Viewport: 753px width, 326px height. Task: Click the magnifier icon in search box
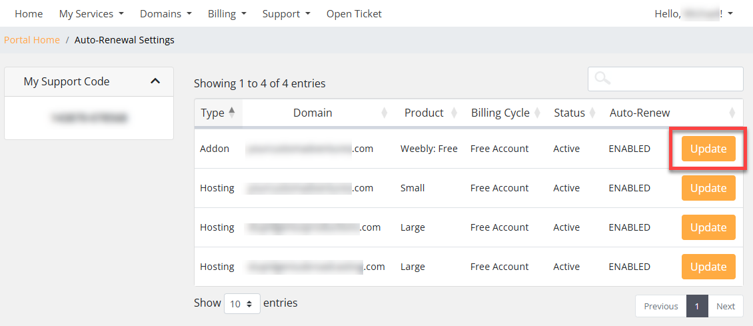(x=602, y=78)
